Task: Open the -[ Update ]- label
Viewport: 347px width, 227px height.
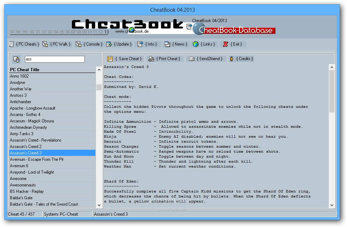Action: (x=122, y=44)
